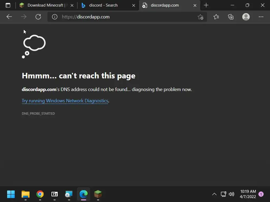Select the discordapp.com tab
This screenshot has width=270, height=202.
[x=170, y=5]
